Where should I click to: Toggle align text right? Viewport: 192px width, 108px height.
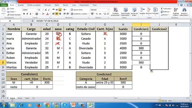60,14
